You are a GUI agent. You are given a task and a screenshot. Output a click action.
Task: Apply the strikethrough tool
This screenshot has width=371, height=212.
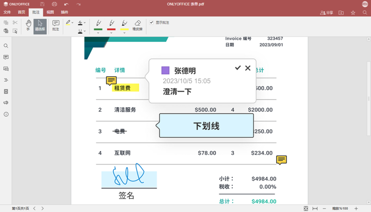tap(80, 23)
